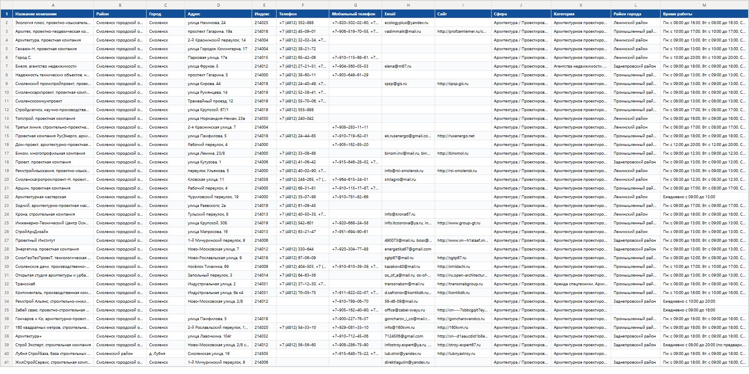
Task: Select mobile cell '+7–908–283–11–11'
Action: [355, 127]
